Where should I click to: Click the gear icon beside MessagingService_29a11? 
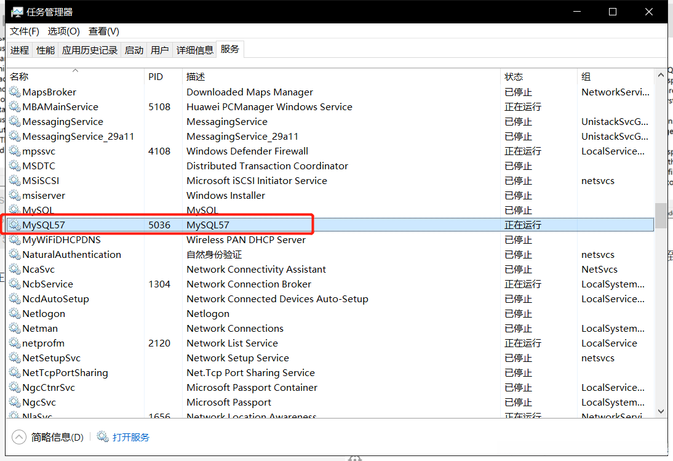(x=15, y=136)
